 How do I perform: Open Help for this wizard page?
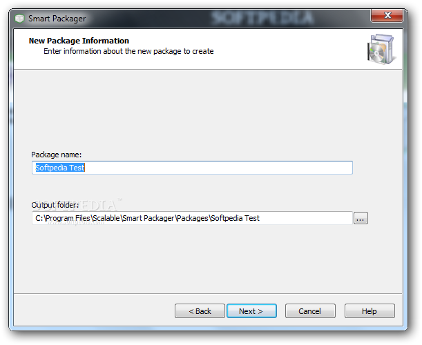coord(370,311)
